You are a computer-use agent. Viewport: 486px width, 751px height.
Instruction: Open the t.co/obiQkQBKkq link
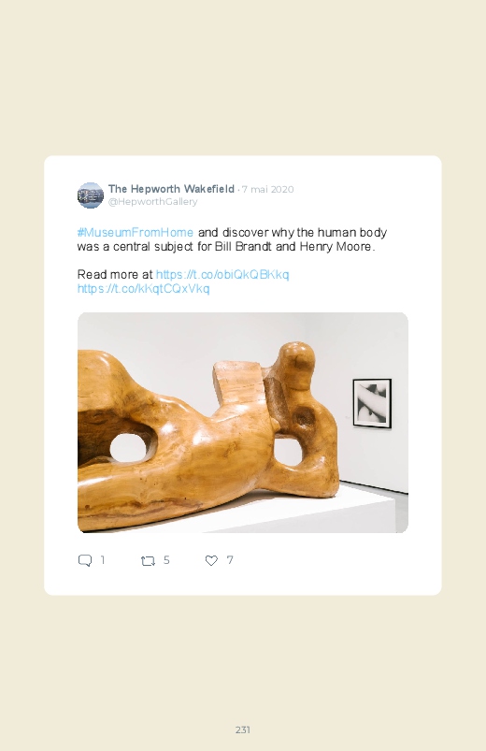click(x=222, y=274)
